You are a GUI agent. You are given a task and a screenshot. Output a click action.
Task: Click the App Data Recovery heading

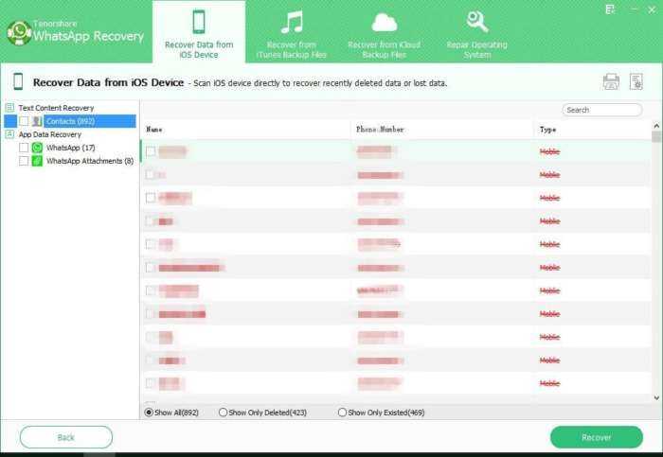[x=50, y=134]
